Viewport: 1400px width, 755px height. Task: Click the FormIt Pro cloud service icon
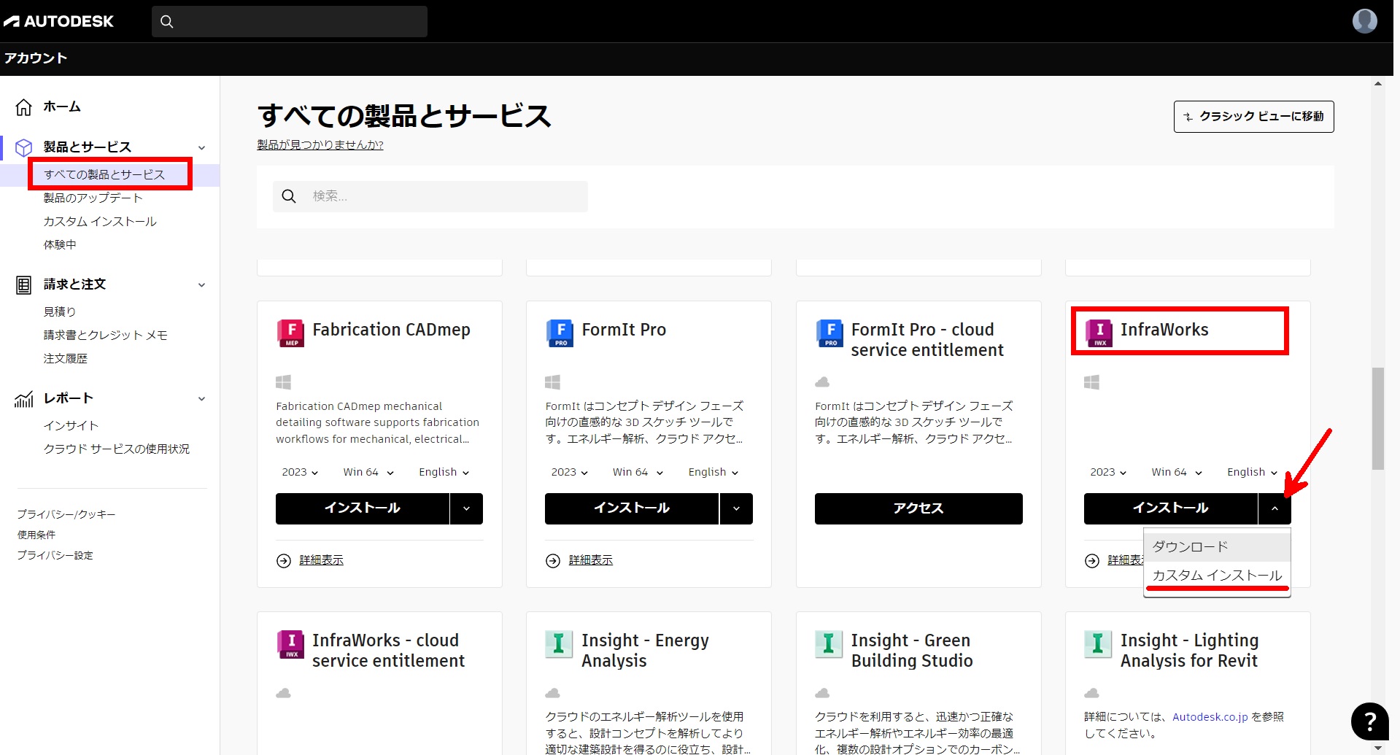829,333
